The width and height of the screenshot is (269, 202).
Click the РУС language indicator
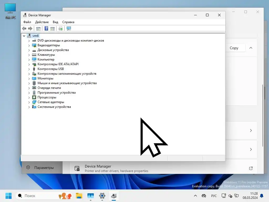pyautogui.click(x=214, y=196)
